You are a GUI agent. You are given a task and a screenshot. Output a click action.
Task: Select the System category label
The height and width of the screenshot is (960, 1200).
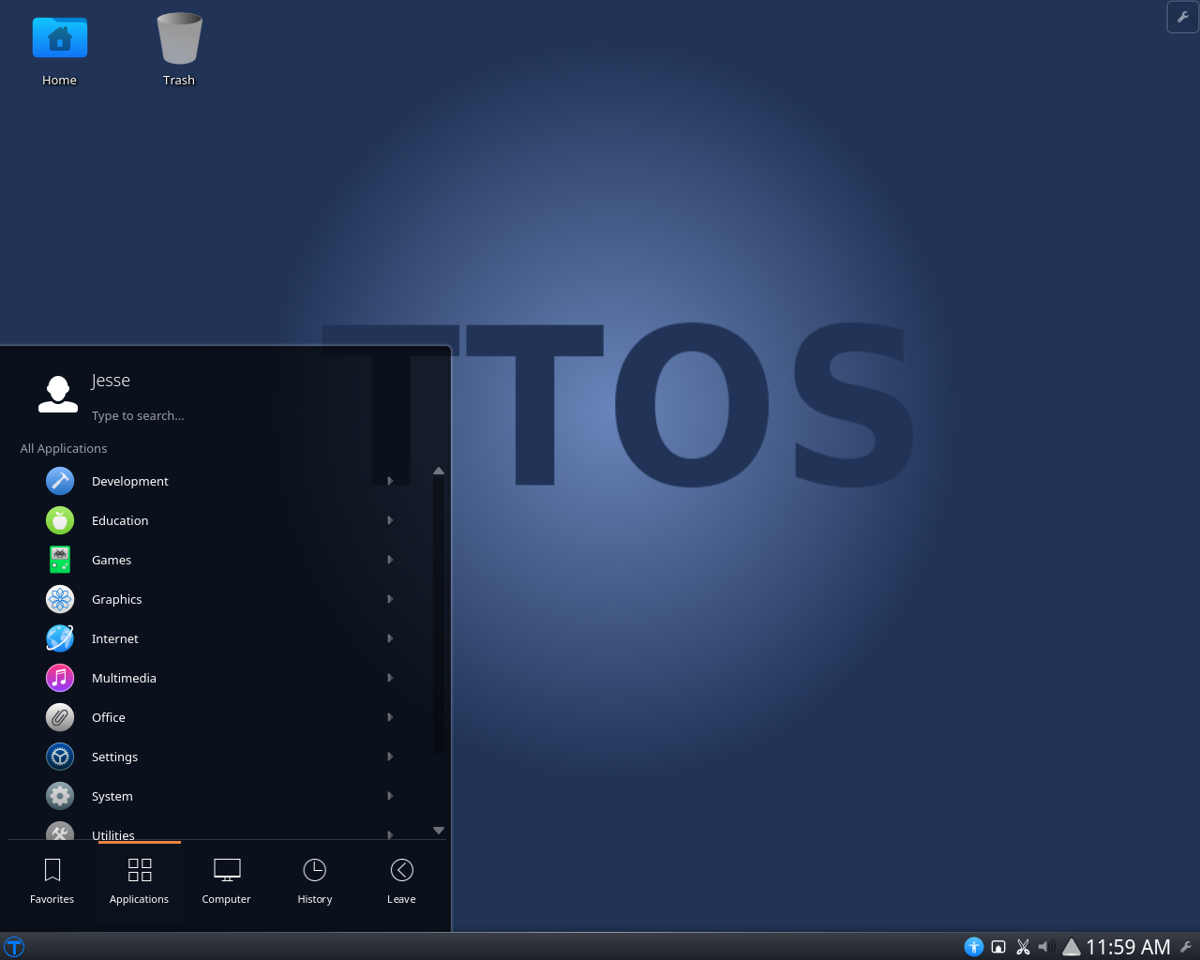click(x=112, y=796)
